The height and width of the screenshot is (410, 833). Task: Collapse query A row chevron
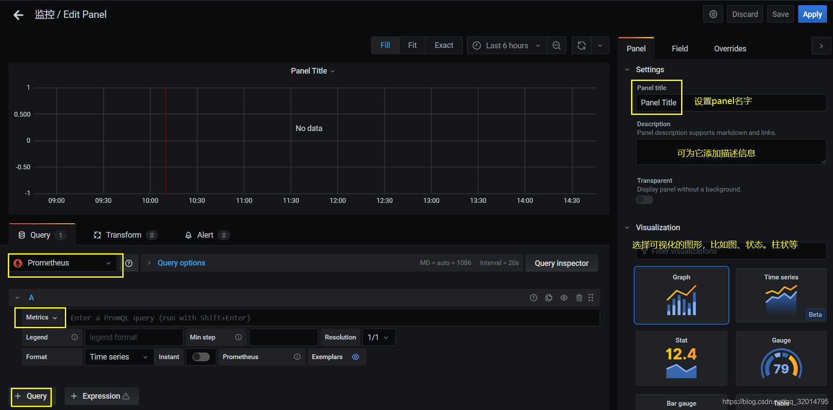click(x=17, y=298)
